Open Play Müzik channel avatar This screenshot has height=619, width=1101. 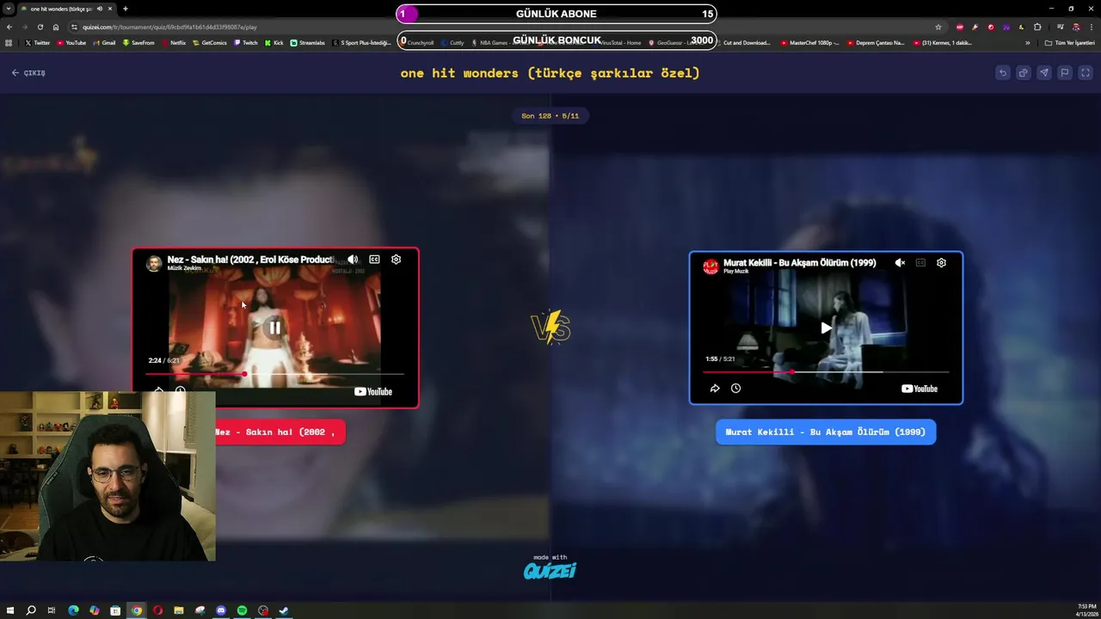(x=710, y=266)
